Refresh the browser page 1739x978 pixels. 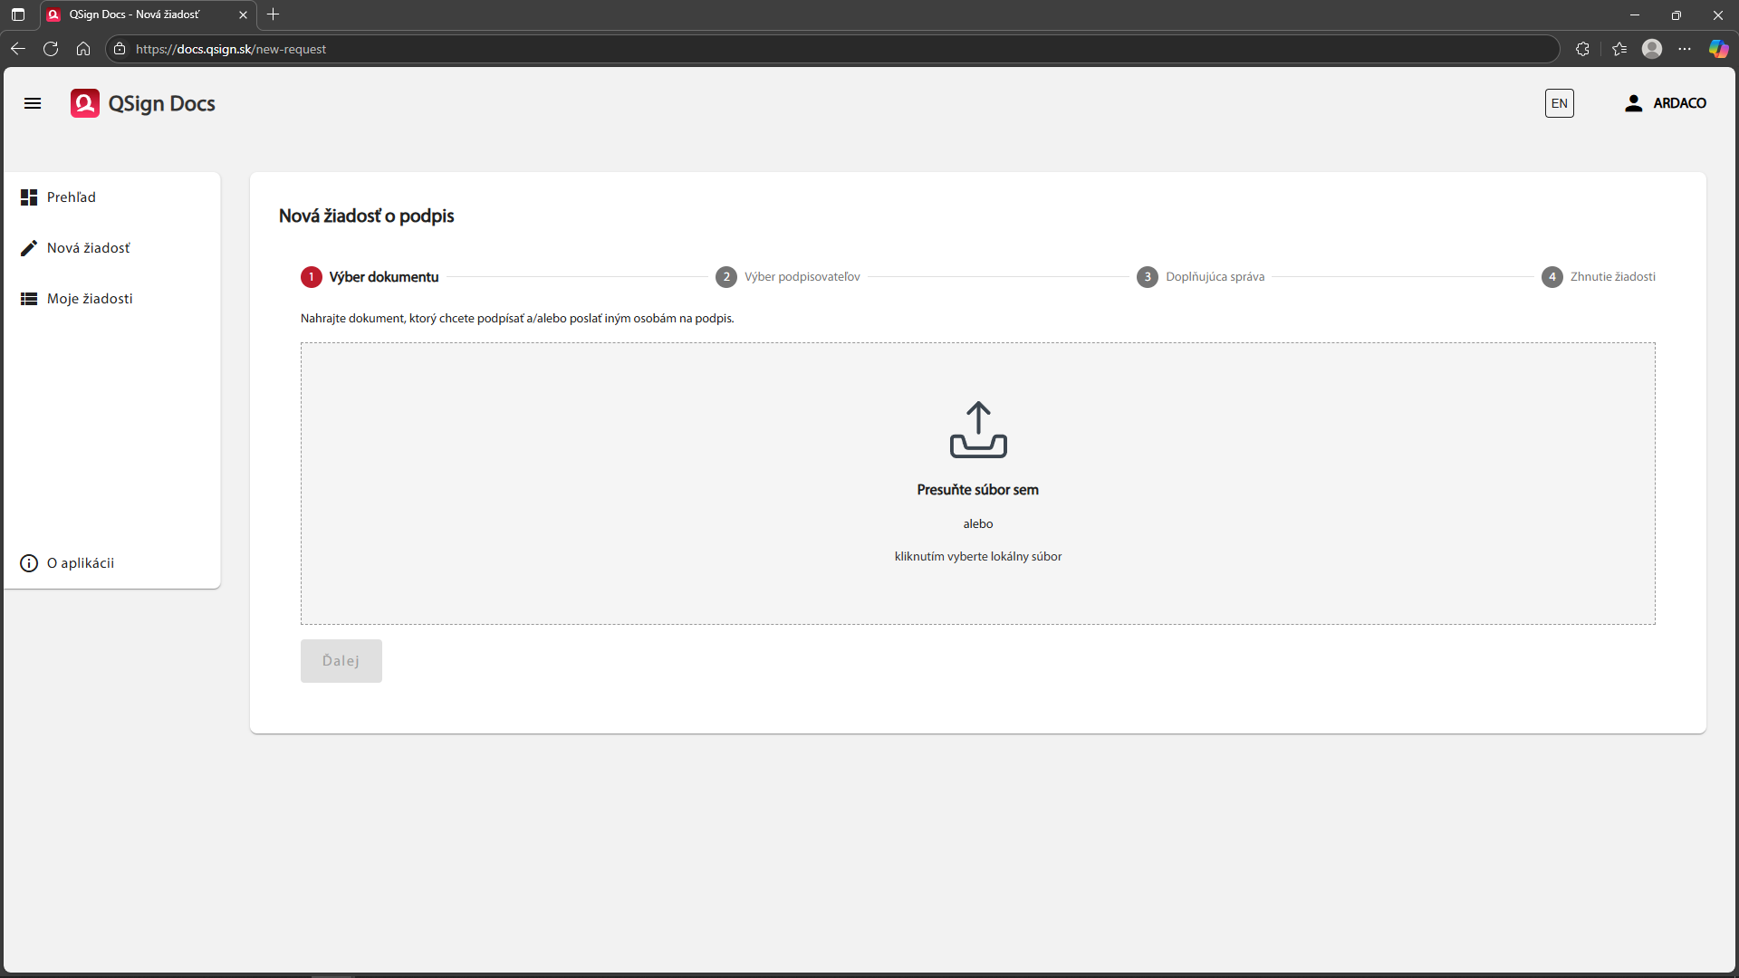click(51, 49)
